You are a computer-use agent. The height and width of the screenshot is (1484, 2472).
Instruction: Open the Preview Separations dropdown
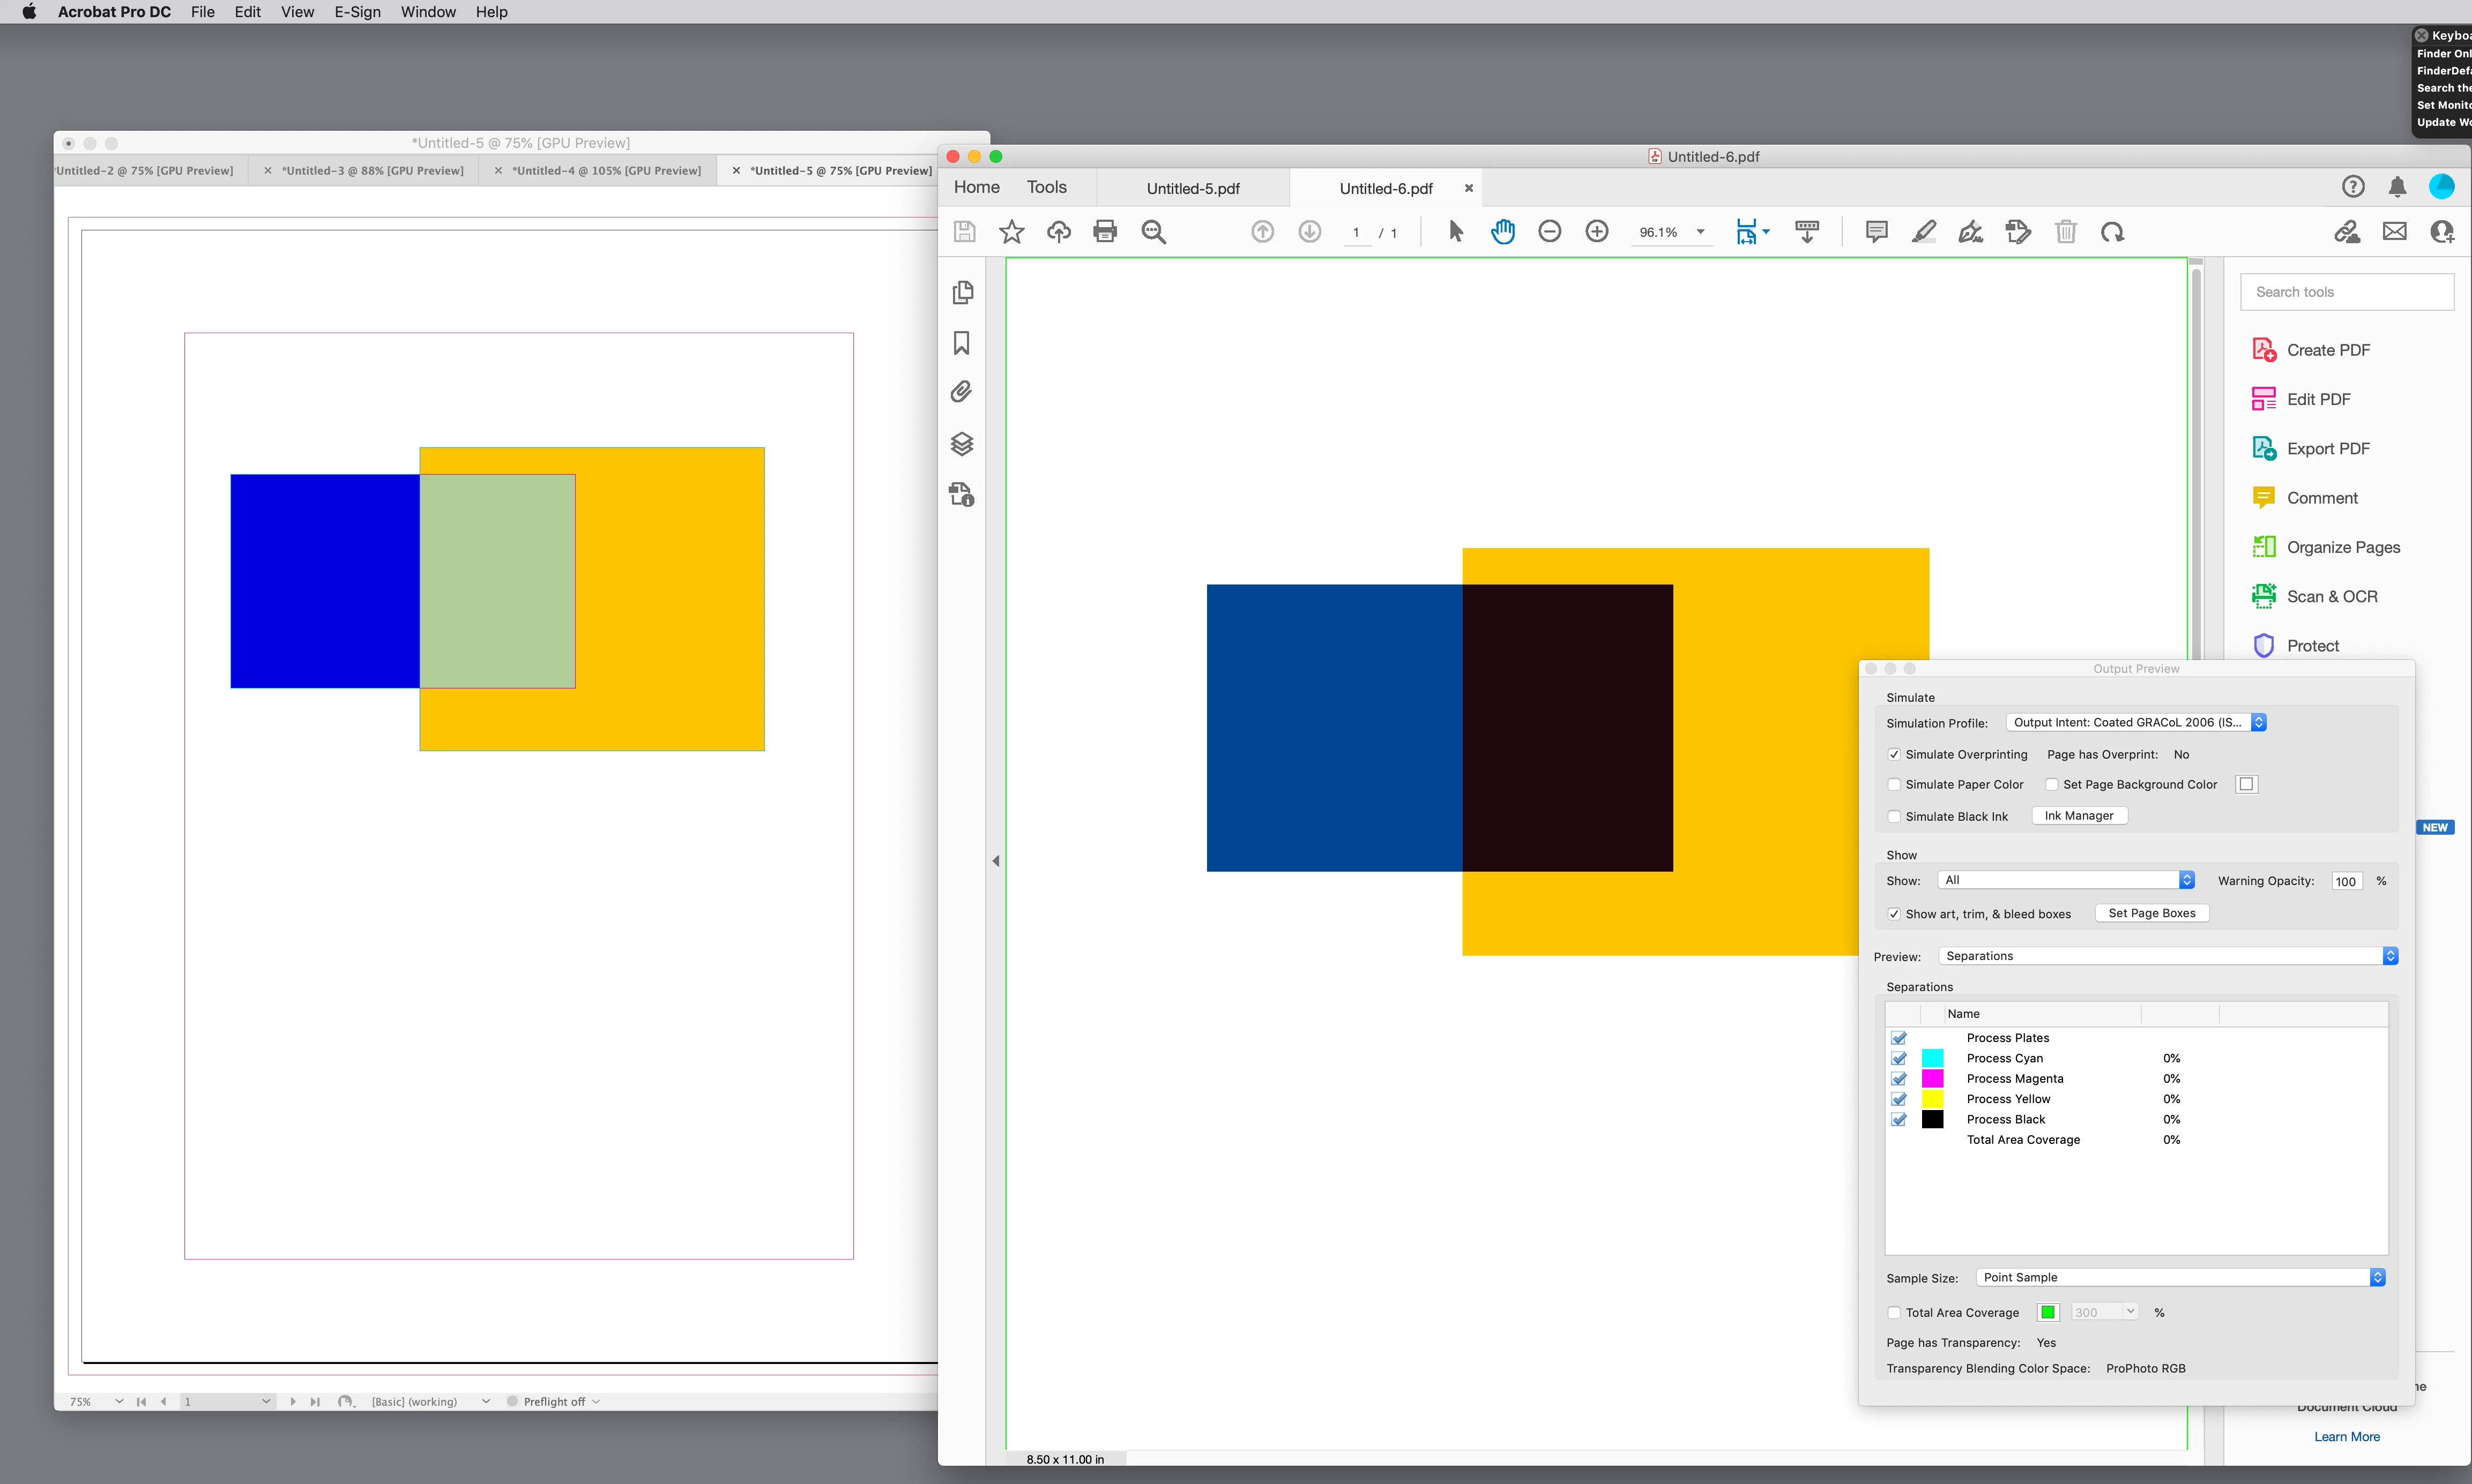2167,957
